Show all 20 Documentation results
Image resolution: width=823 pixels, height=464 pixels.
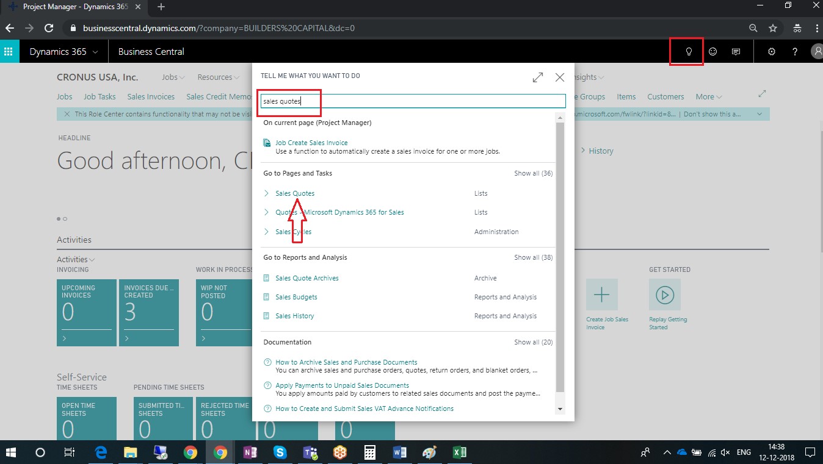533,342
